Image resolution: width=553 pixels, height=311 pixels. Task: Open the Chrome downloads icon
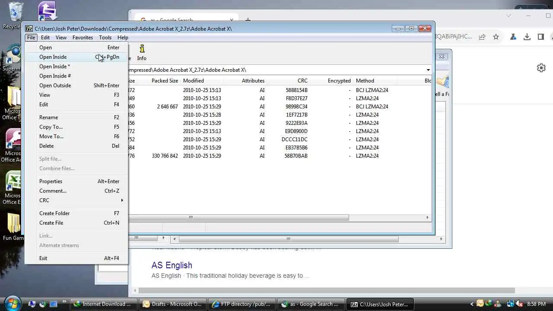[x=527, y=37]
